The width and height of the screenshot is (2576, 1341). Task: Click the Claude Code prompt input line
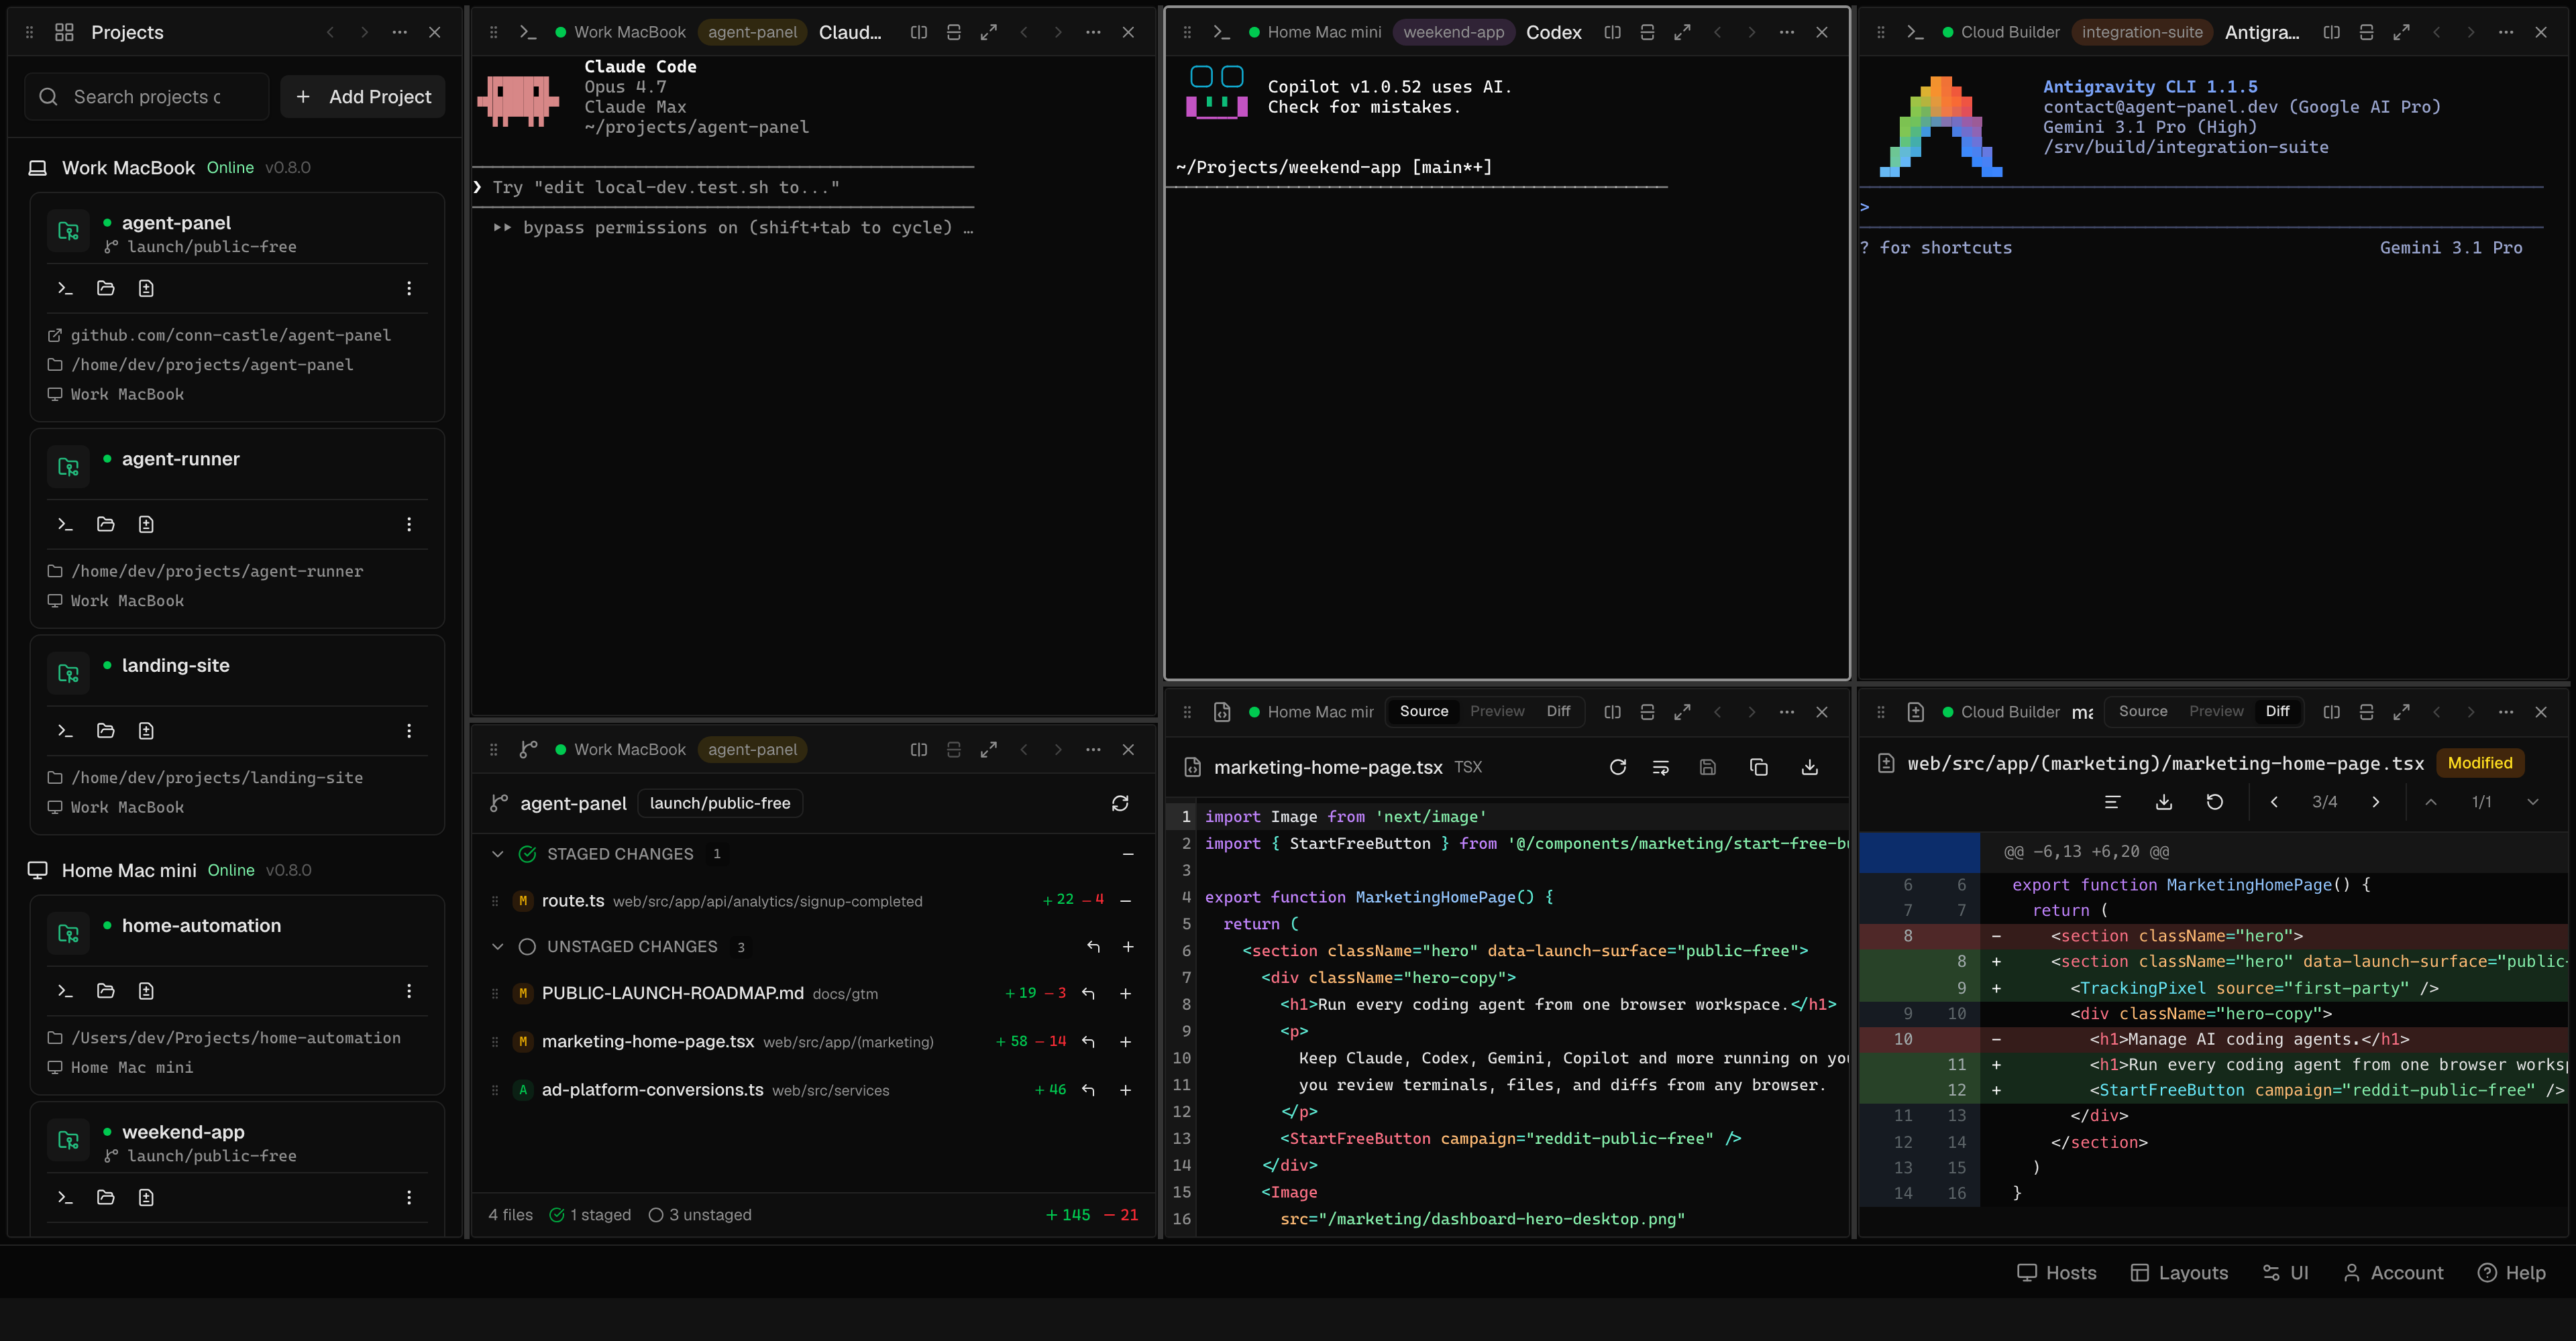(723, 188)
